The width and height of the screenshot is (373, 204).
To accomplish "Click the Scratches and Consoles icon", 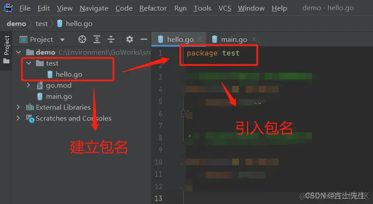I will pyautogui.click(x=30, y=119).
